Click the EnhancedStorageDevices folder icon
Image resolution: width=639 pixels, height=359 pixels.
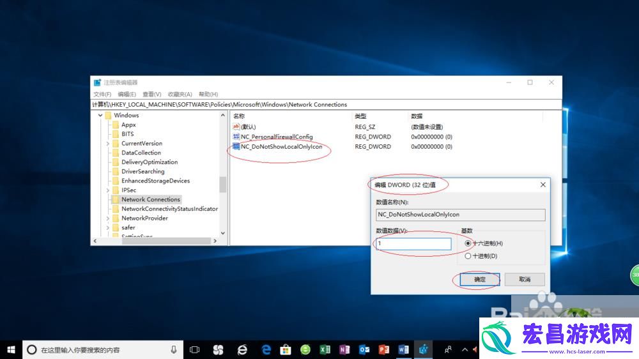116,181
